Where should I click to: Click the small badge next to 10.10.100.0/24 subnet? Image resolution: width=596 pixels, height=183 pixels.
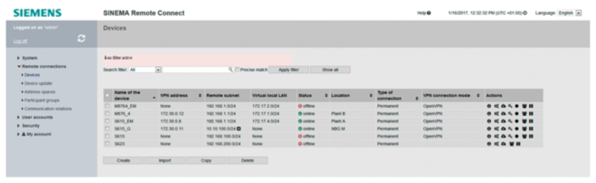239,129
